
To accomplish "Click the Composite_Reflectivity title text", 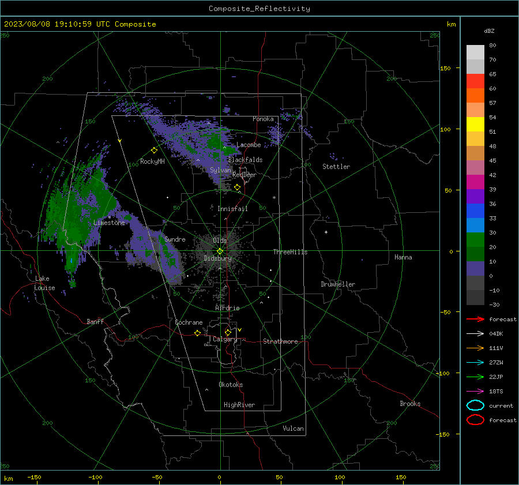I will click(259, 9).
